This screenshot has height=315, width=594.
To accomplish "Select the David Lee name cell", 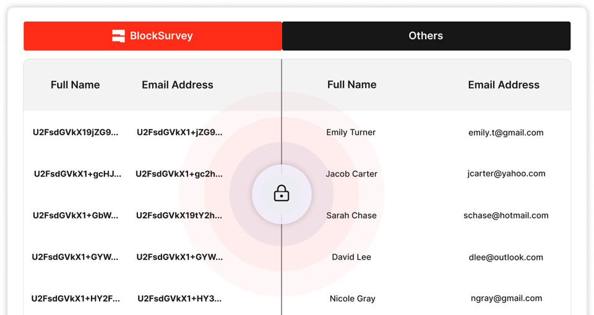I will point(351,257).
